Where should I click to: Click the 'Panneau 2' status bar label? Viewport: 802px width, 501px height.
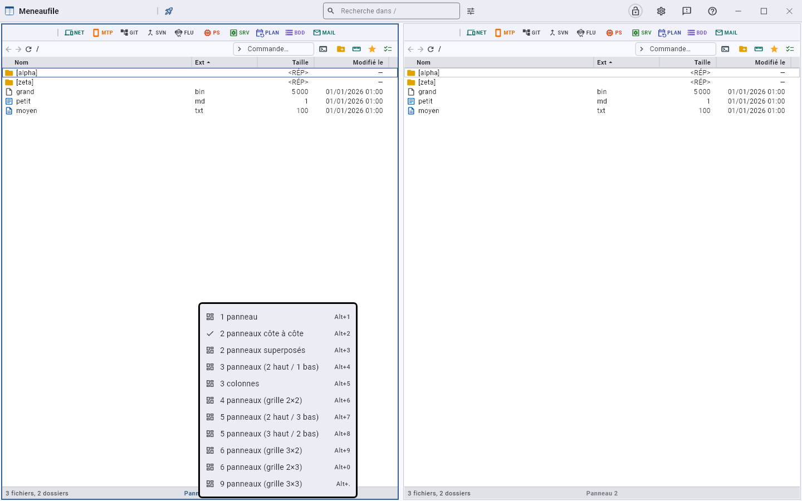(x=602, y=493)
